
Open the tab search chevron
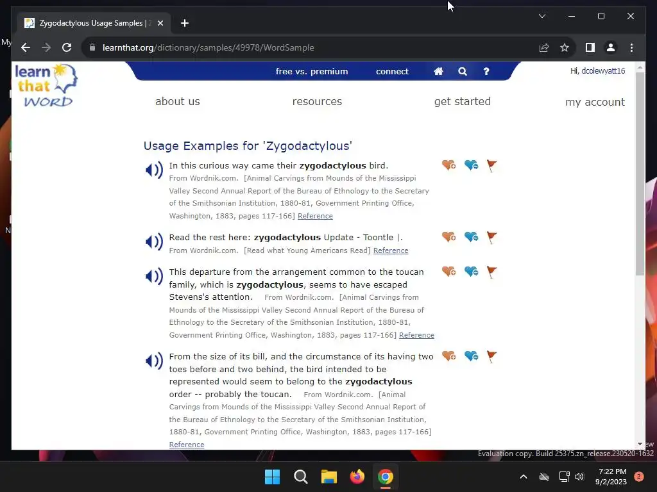[542, 16]
